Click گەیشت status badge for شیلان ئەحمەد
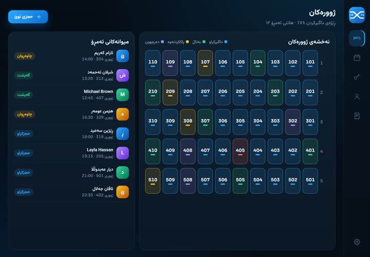The image size is (370, 257). 23,75
